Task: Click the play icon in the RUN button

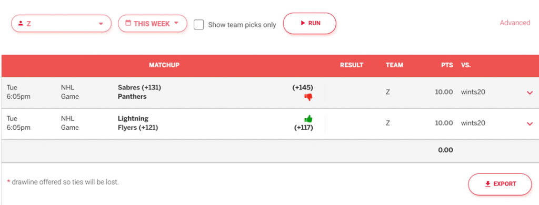Action: point(303,23)
